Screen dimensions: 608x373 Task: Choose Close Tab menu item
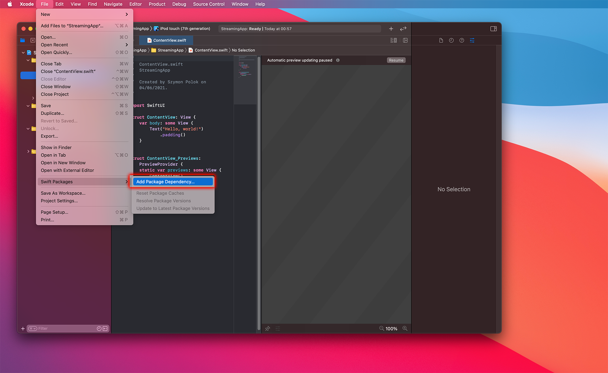click(x=85, y=64)
